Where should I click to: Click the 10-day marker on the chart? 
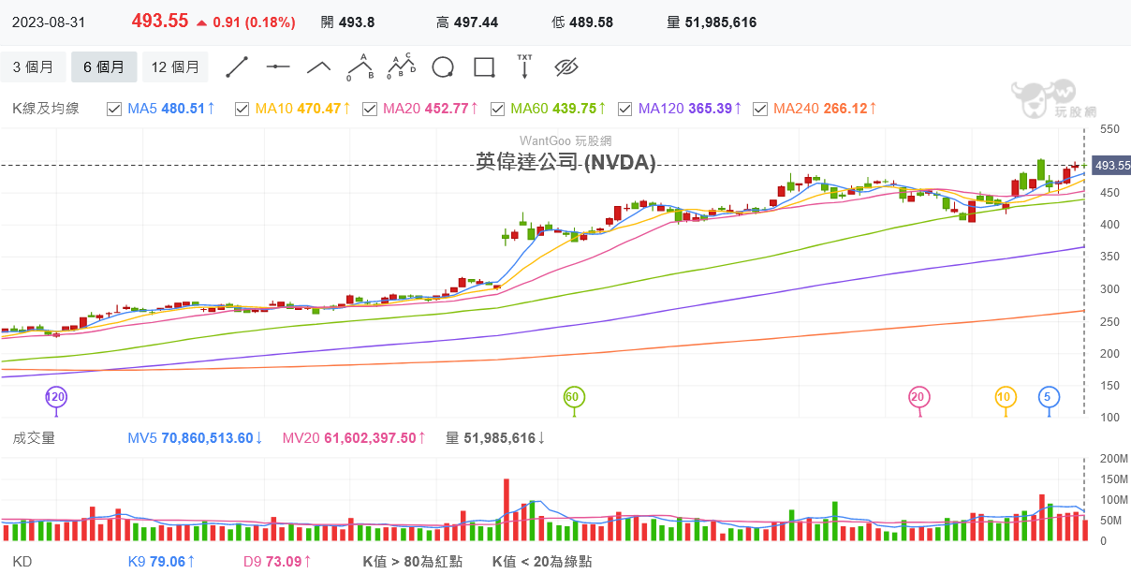point(1006,397)
